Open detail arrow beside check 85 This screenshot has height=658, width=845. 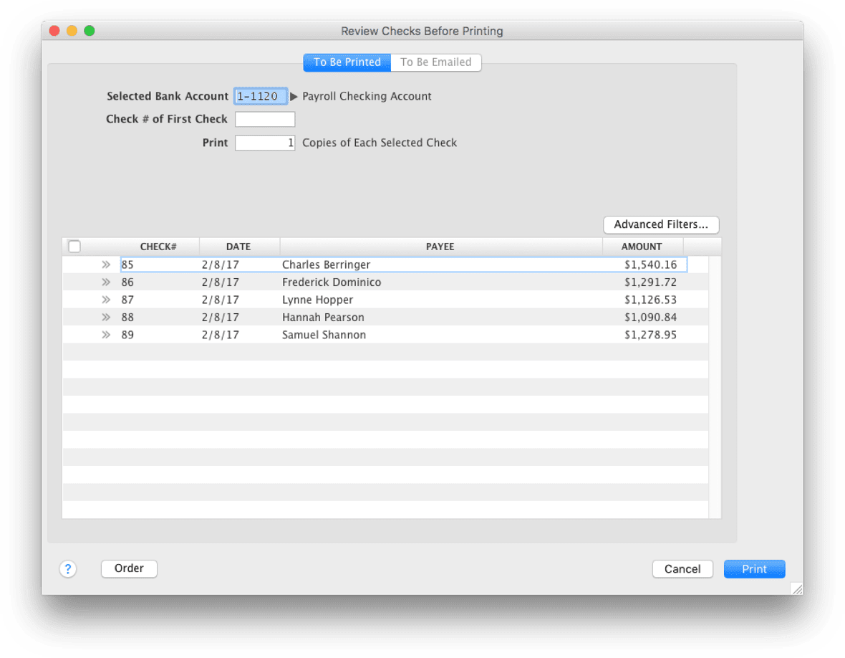[106, 264]
